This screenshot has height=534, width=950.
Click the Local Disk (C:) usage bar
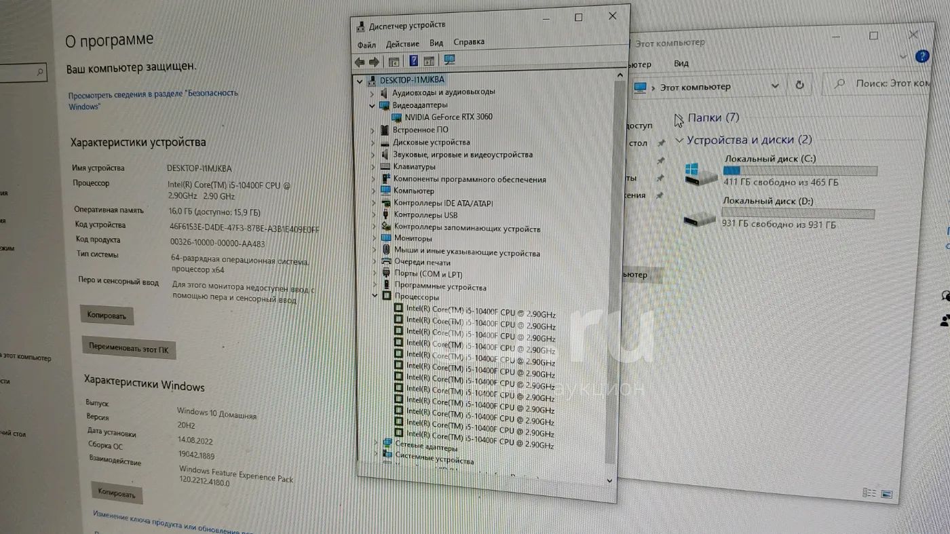pyautogui.click(x=800, y=171)
